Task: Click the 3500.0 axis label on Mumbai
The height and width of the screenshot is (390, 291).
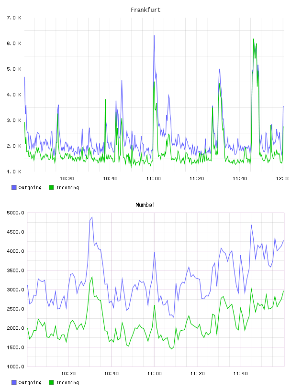Action: pos(16,271)
